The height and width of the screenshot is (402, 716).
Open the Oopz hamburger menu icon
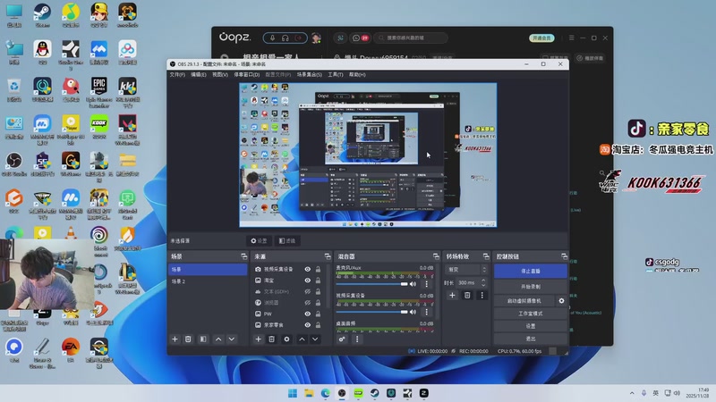click(x=571, y=38)
